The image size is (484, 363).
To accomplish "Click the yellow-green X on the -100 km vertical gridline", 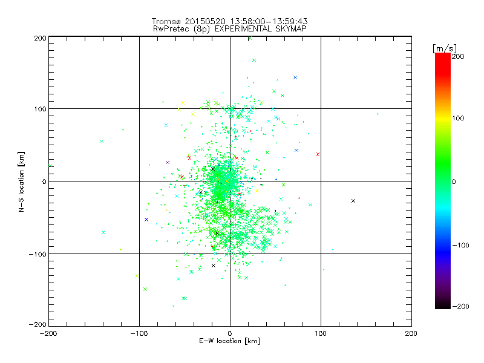I will [137, 276].
